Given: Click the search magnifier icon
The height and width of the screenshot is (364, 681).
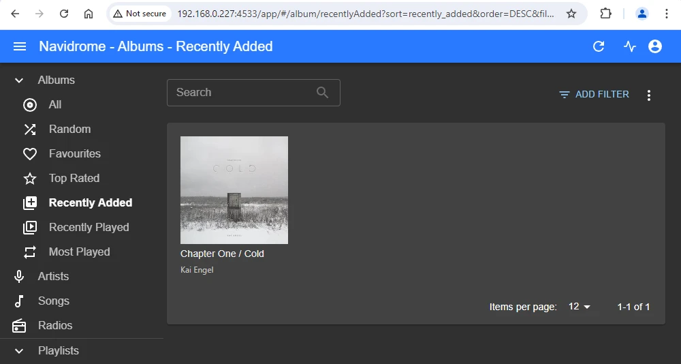Looking at the screenshot, I should click(x=323, y=93).
